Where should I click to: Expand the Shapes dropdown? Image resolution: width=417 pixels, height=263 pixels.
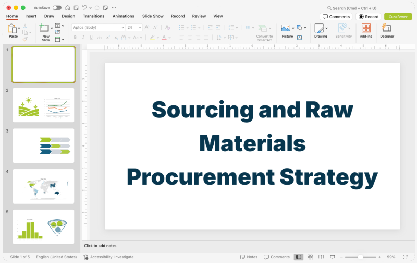(305, 28)
